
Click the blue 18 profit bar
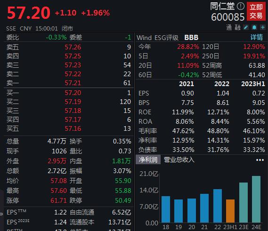pyautogui.click(x=166, y=209)
